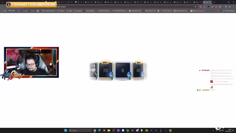Open a new browser tab
Viewport: 236px width, 133px height.
tap(214, 2)
